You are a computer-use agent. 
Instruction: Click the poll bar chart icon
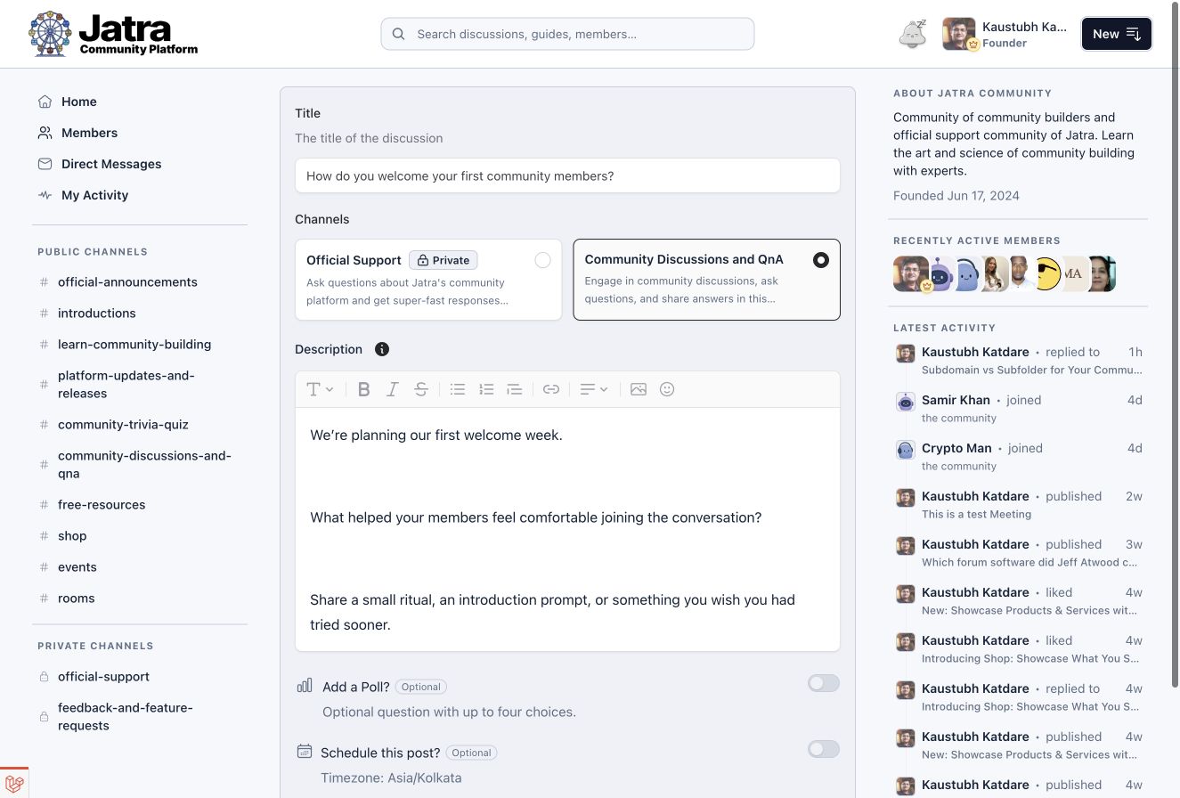coord(305,686)
